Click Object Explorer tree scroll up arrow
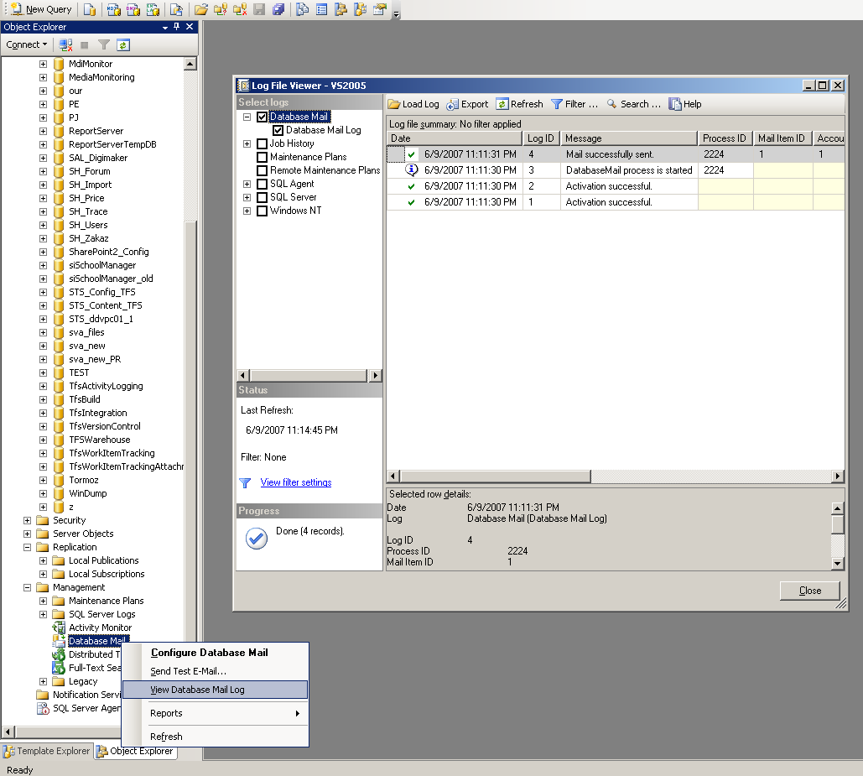 coord(190,64)
